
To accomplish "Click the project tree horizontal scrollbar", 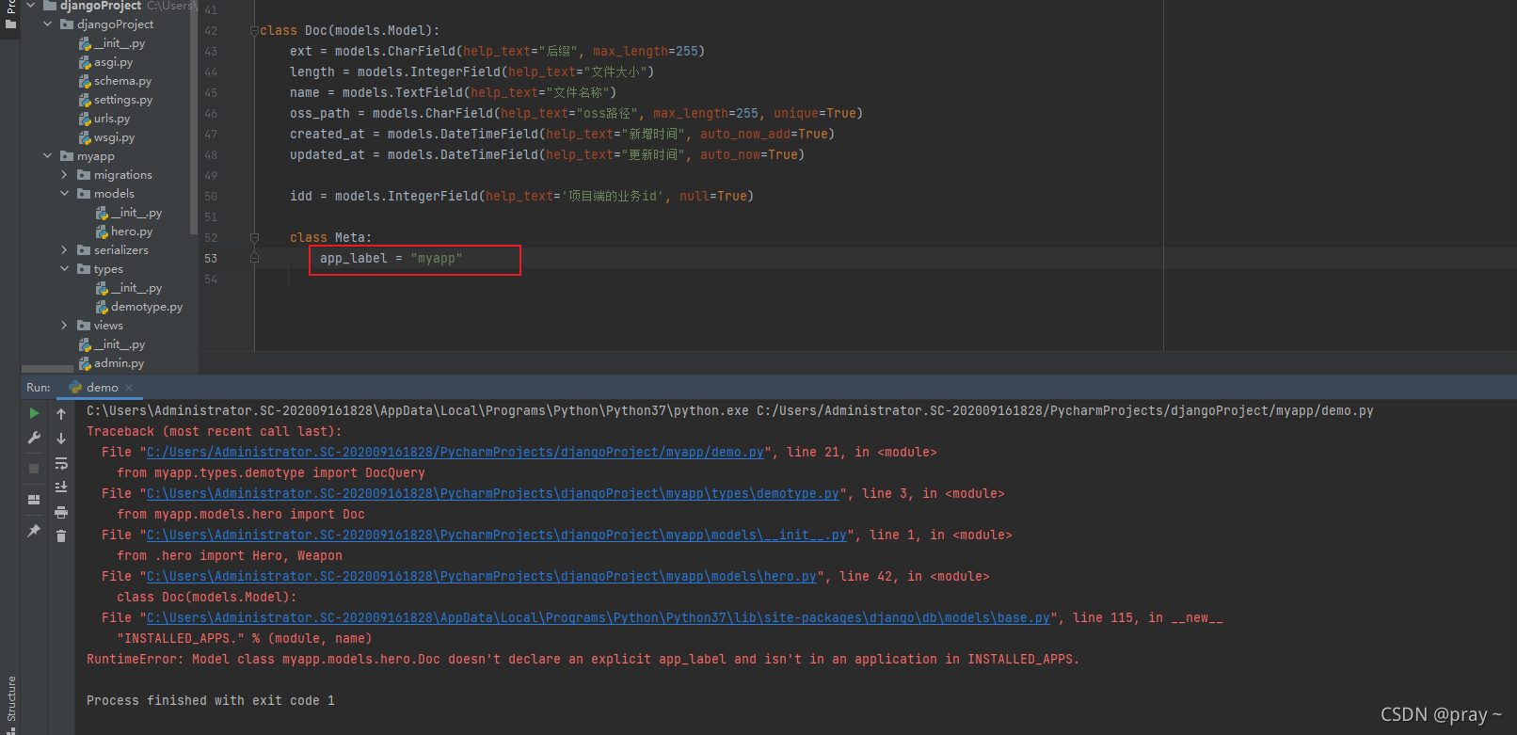I will click(x=47, y=369).
